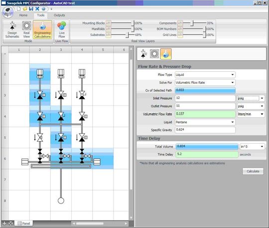Image resolution: width=269 pixels, height=228 pixels.
Task: Click the schematic vertical scrollbar down arrow
Action: point(131,218)
